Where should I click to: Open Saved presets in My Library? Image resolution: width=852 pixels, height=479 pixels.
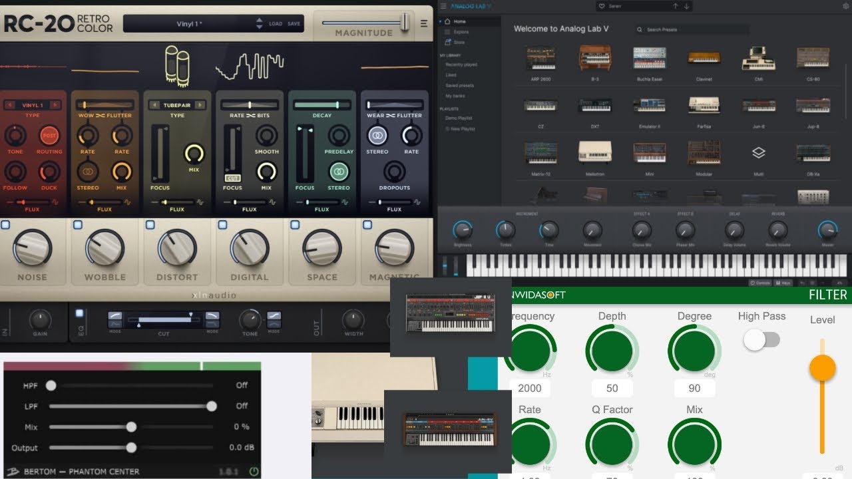point(459,86)
